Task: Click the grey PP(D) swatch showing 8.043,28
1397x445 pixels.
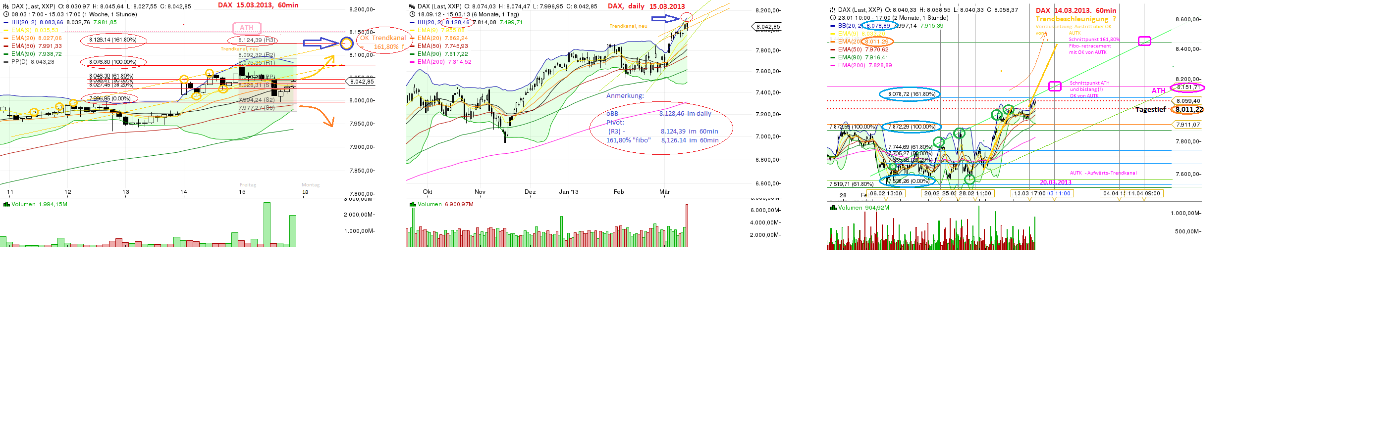Action: tap(6, 62)
